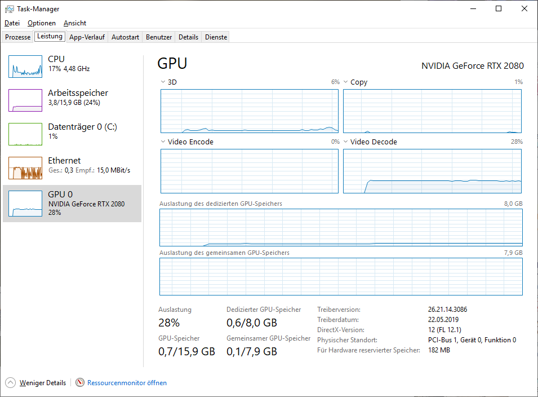The image size is (538, 397).
Task: Open the Optionen menu
Action: [42, 23]
